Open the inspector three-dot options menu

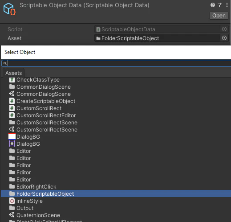(x=227, y=5)
